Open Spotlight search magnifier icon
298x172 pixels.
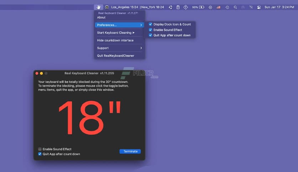click(x=235, y=7)
